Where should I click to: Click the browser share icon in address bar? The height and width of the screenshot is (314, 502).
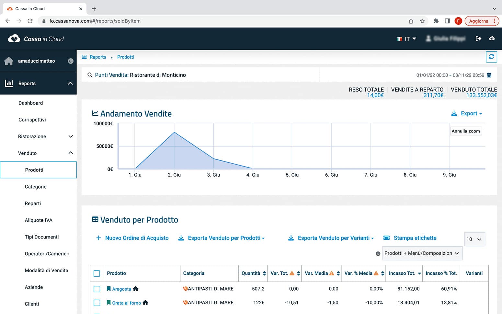point(411,21)
